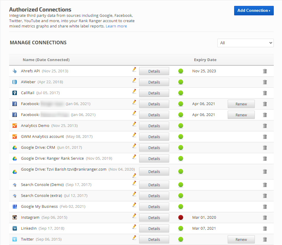The image size is (282, 245).
Task: Renew the first Facebook connection
Action: pos(241,104)
